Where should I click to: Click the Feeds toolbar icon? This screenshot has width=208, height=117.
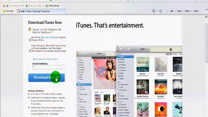click(x=161, y=11)
